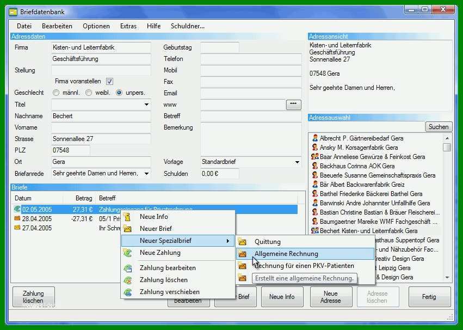Click the address search input field
463x330 pixels.
(366, 127)
